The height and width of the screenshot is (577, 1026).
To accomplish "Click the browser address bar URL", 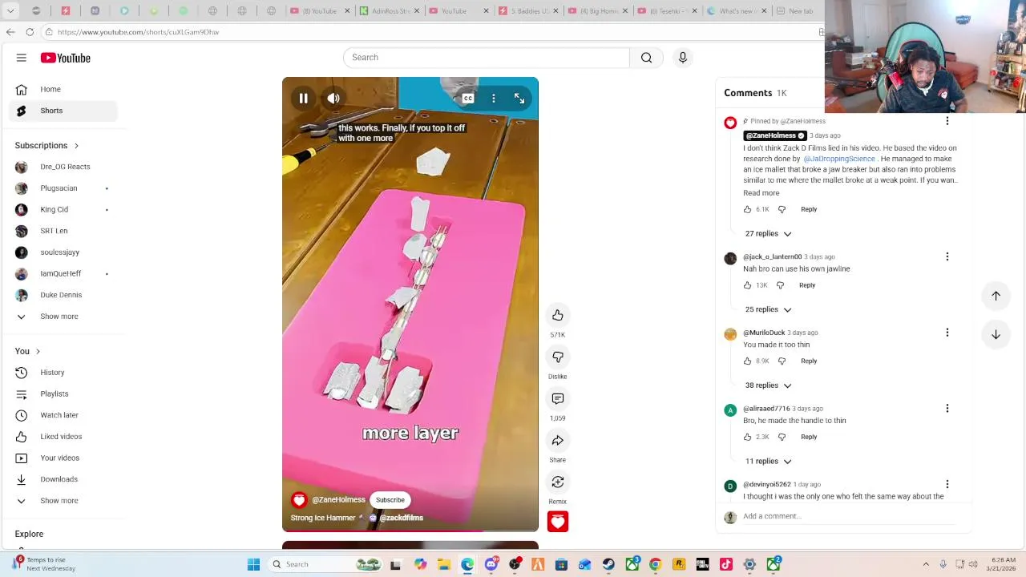I will click(x=138, y=32).
